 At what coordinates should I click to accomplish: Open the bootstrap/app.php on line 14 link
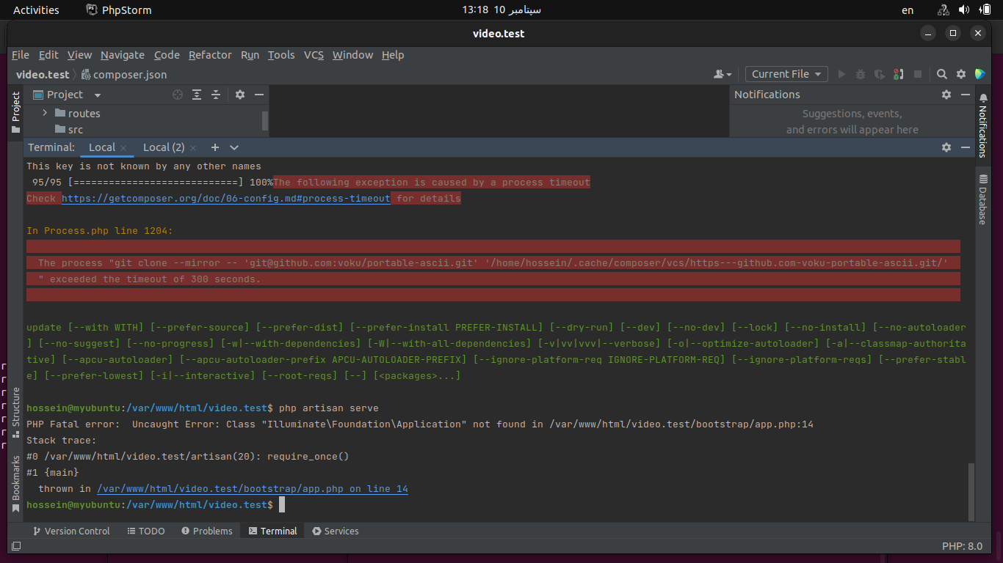coord(253,489)
